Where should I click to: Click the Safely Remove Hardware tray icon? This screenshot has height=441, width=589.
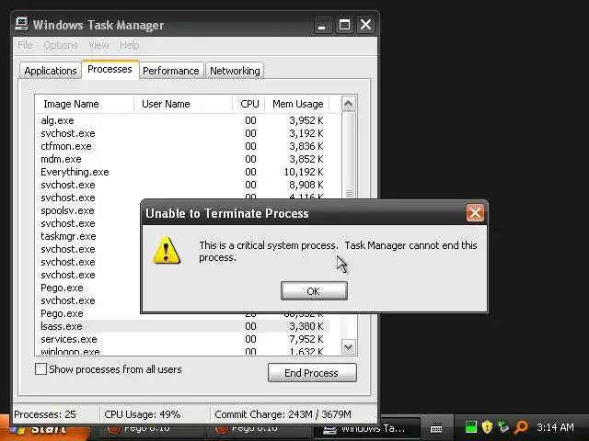point(503,426)
